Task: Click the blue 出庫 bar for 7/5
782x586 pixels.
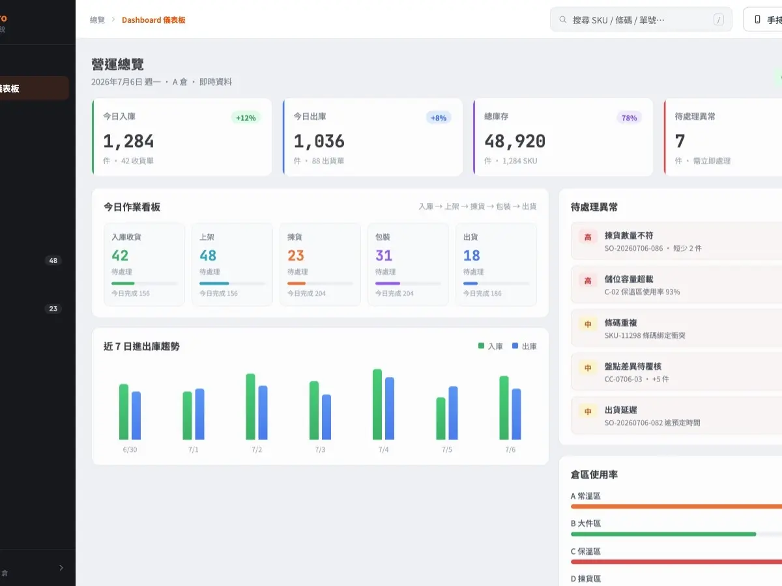Action: pos(453,413)
